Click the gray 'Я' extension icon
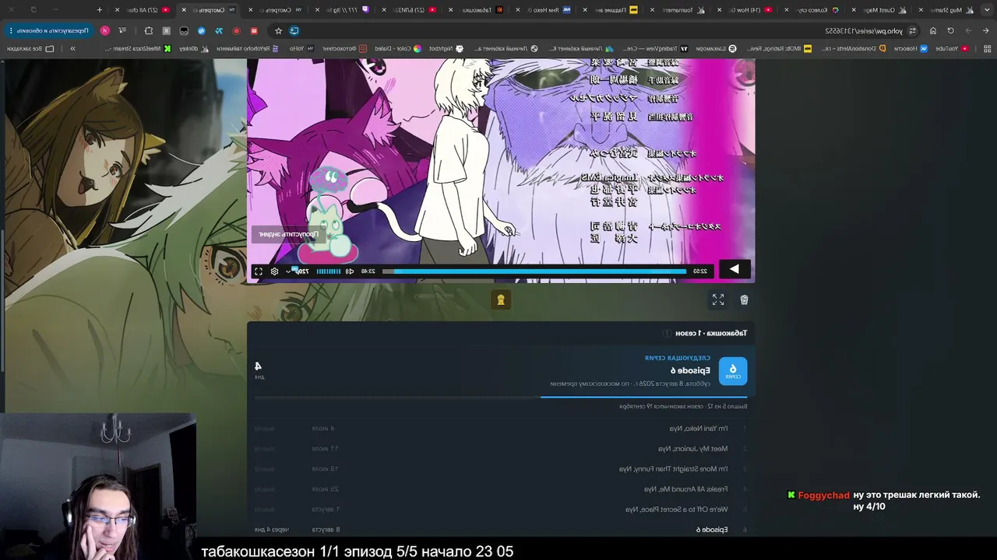Viewport: 997px width, 560px height. pyautogui.click(x=166, y=30)
